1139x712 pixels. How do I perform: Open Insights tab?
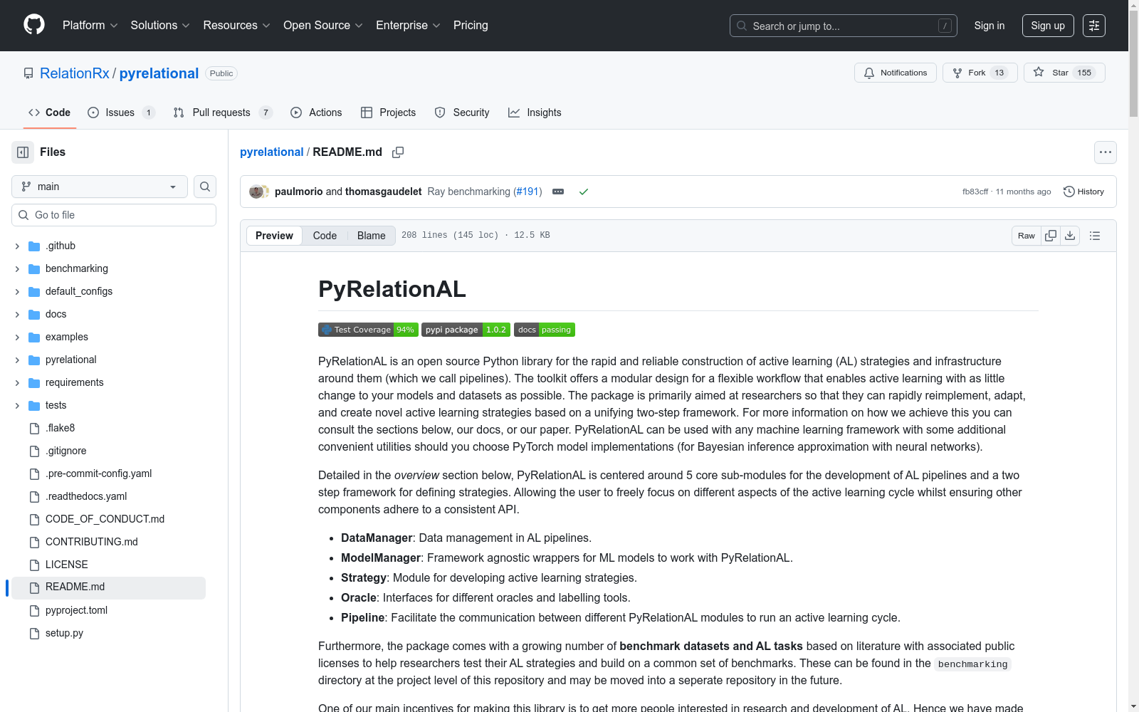click(x=535, y=112)
